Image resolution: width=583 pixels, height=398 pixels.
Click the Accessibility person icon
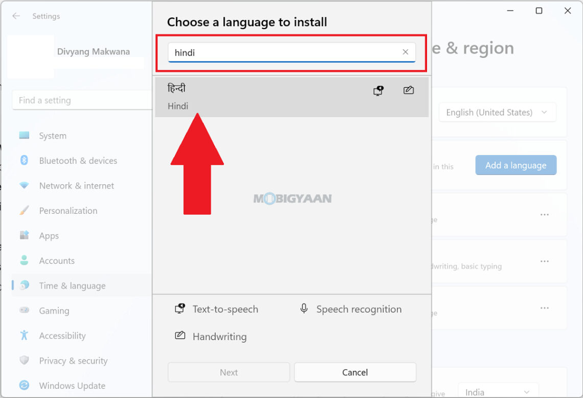coord(25,336)
